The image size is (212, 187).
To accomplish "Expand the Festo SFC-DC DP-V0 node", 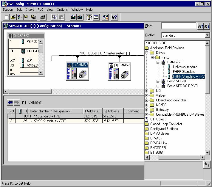I will (158, 86).
